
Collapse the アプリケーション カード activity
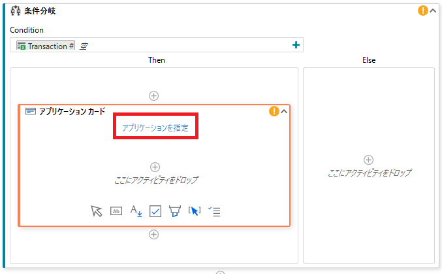tap(284, 111)
